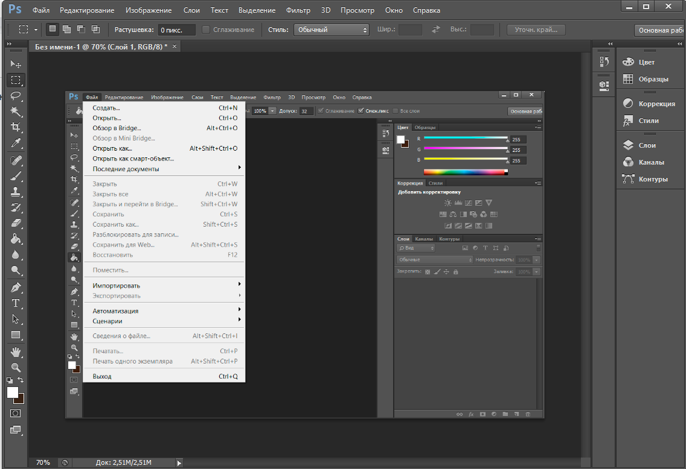This screenshot has height=469, width=686.
Task: Open the Каналы panel from collapsed dock
Action: pyautogui.click(x=644, y=162)
